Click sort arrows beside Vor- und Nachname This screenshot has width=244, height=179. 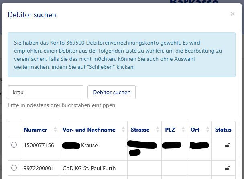click(x=123, y=130)
